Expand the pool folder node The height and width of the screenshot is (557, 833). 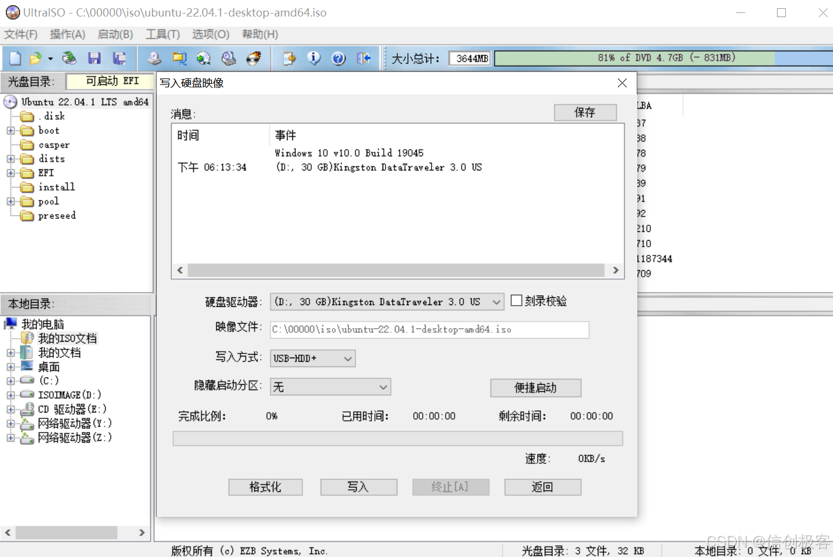coord(11,201)
